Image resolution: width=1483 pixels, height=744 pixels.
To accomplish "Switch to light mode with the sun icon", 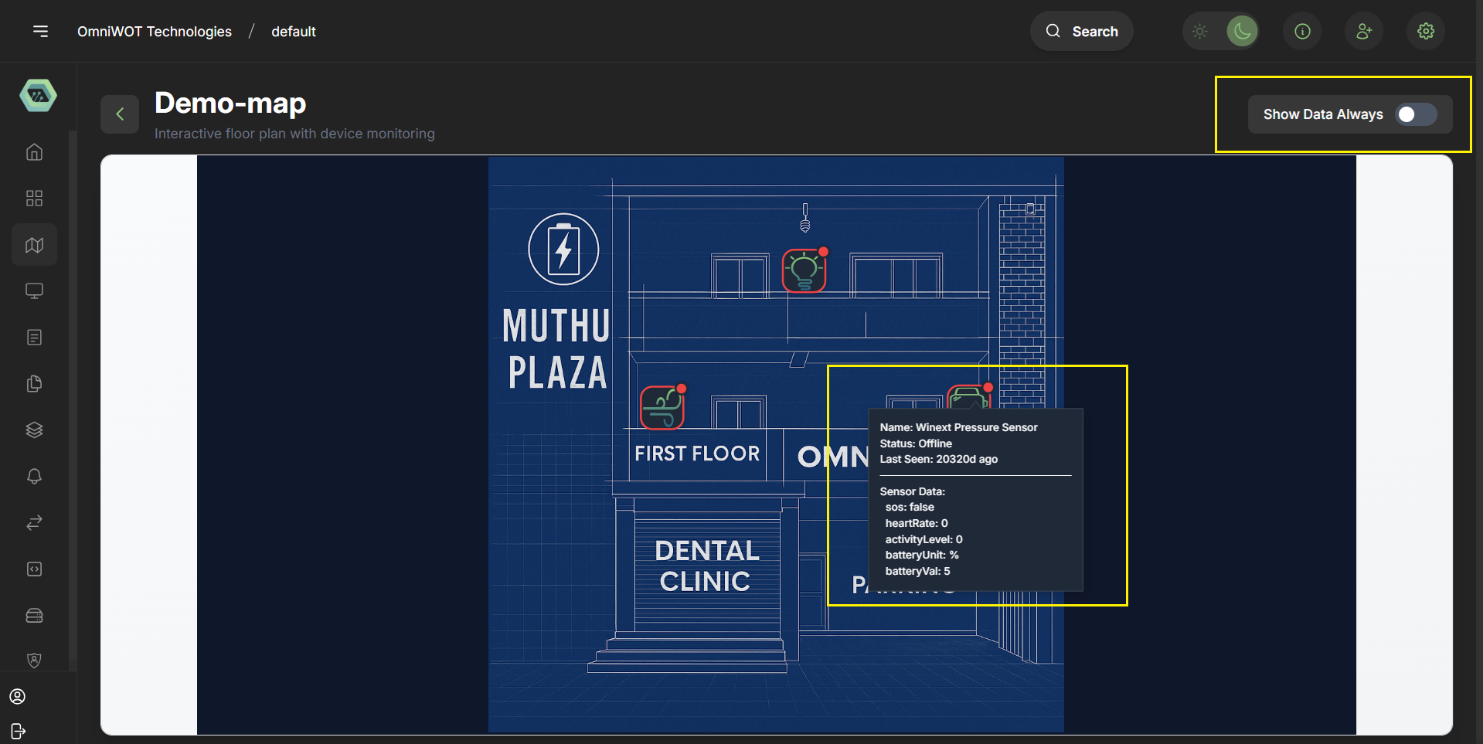I will (1199, 31).
